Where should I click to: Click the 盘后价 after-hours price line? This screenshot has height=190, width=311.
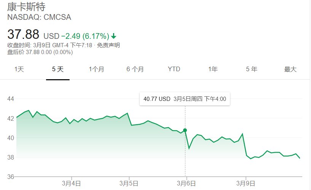40,52
